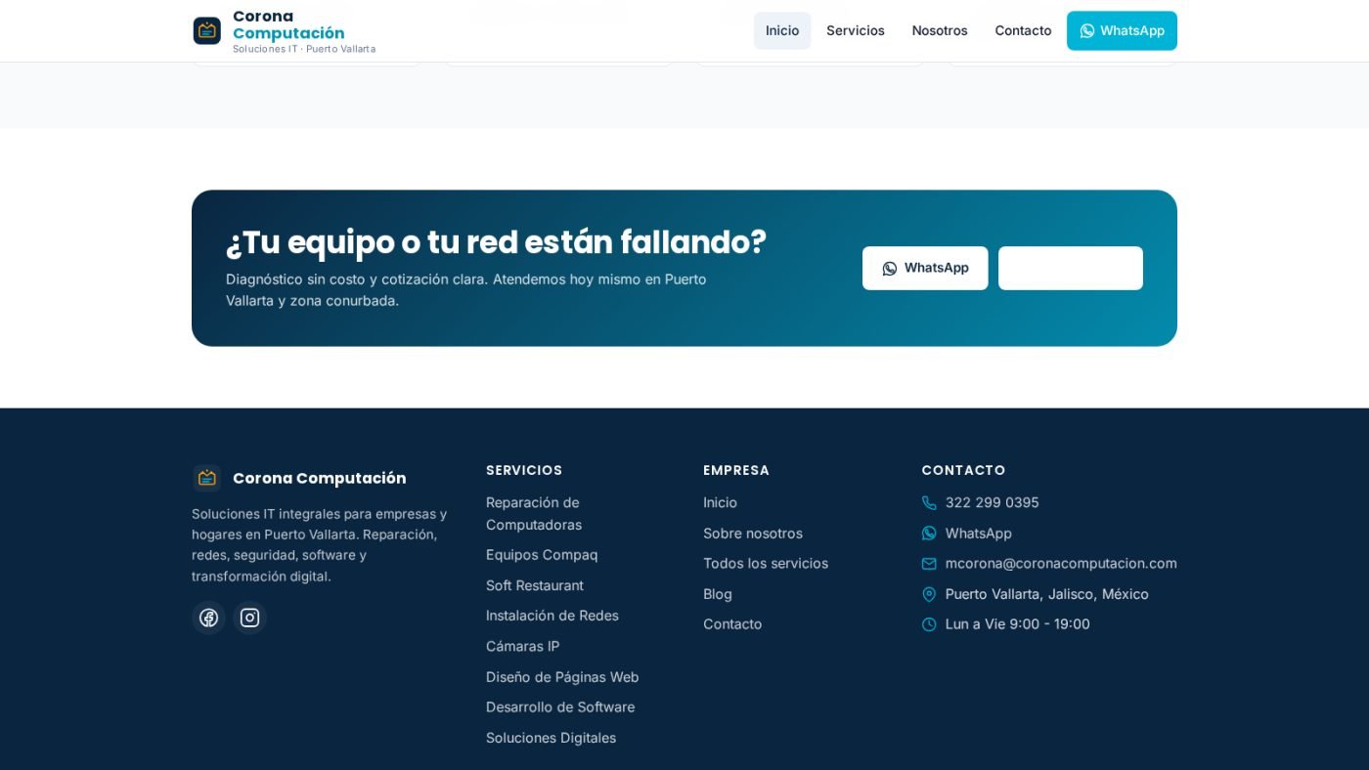The image size is (1369, 770).
Task: Call the phone number 322 299 0395
Action: (x=993, y=502)
